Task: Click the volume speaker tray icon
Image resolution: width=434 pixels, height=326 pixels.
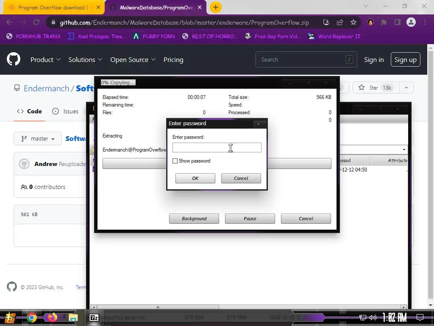Action: [x=373, y=318]
